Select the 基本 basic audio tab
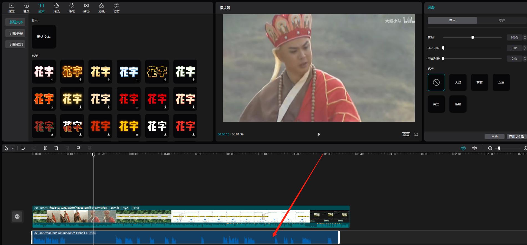This screenshot has height=245, width=527. click(452, 21)
